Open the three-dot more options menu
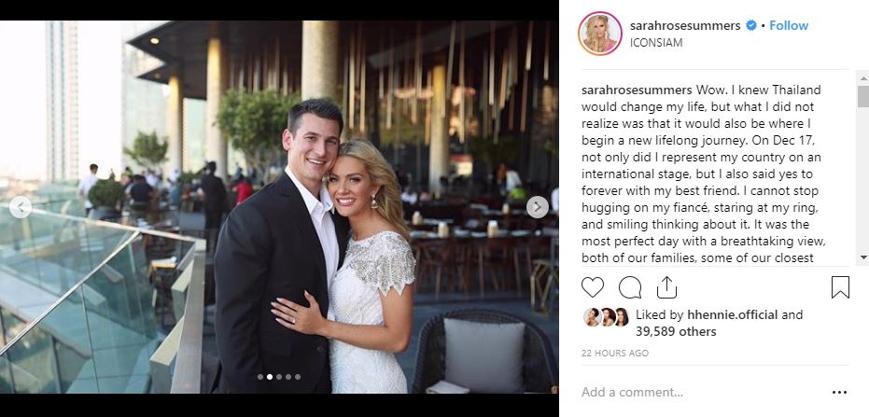The image size is (869, 417). click(x=839, y=393)
